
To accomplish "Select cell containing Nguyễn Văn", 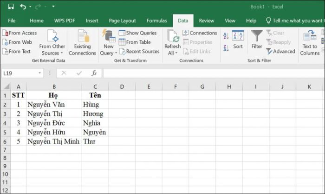I will [x=54, y=105].
